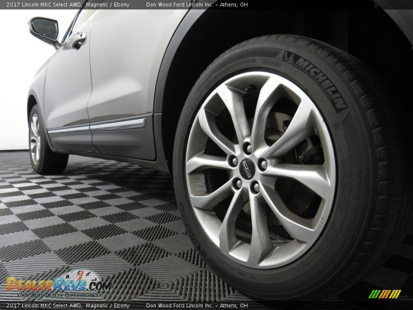Select the green hash-mark logo bottom right
This screenshot has width=413, height=310.
385,295
